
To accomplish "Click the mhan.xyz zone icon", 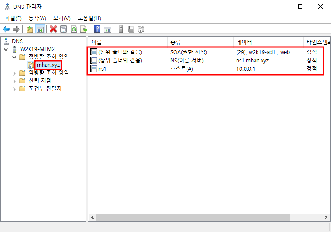I will click(31, 65).
